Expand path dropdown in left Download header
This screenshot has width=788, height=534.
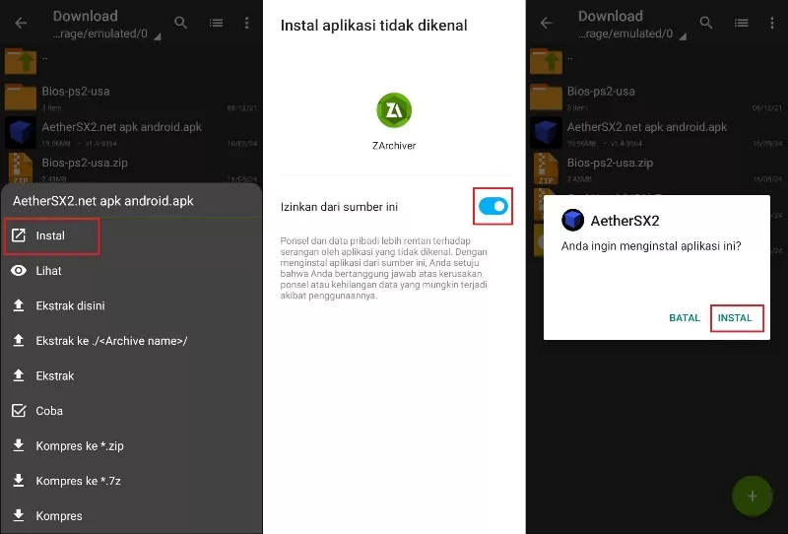(158, 36)
